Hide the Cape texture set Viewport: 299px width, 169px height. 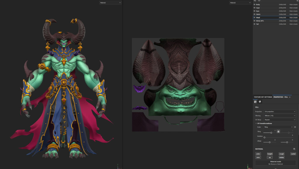pos(254,8)
